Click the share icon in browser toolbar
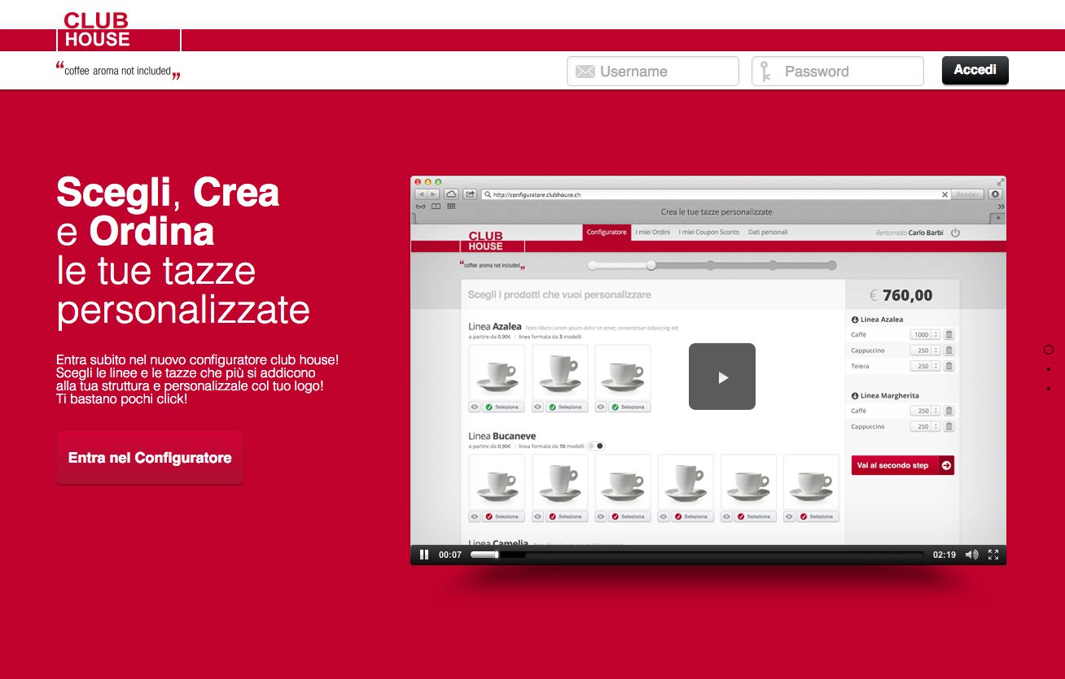1065x679 pixels. 471,194
